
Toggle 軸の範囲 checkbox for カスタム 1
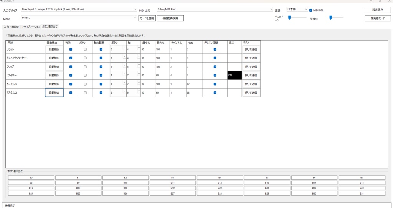pos(101,84)
